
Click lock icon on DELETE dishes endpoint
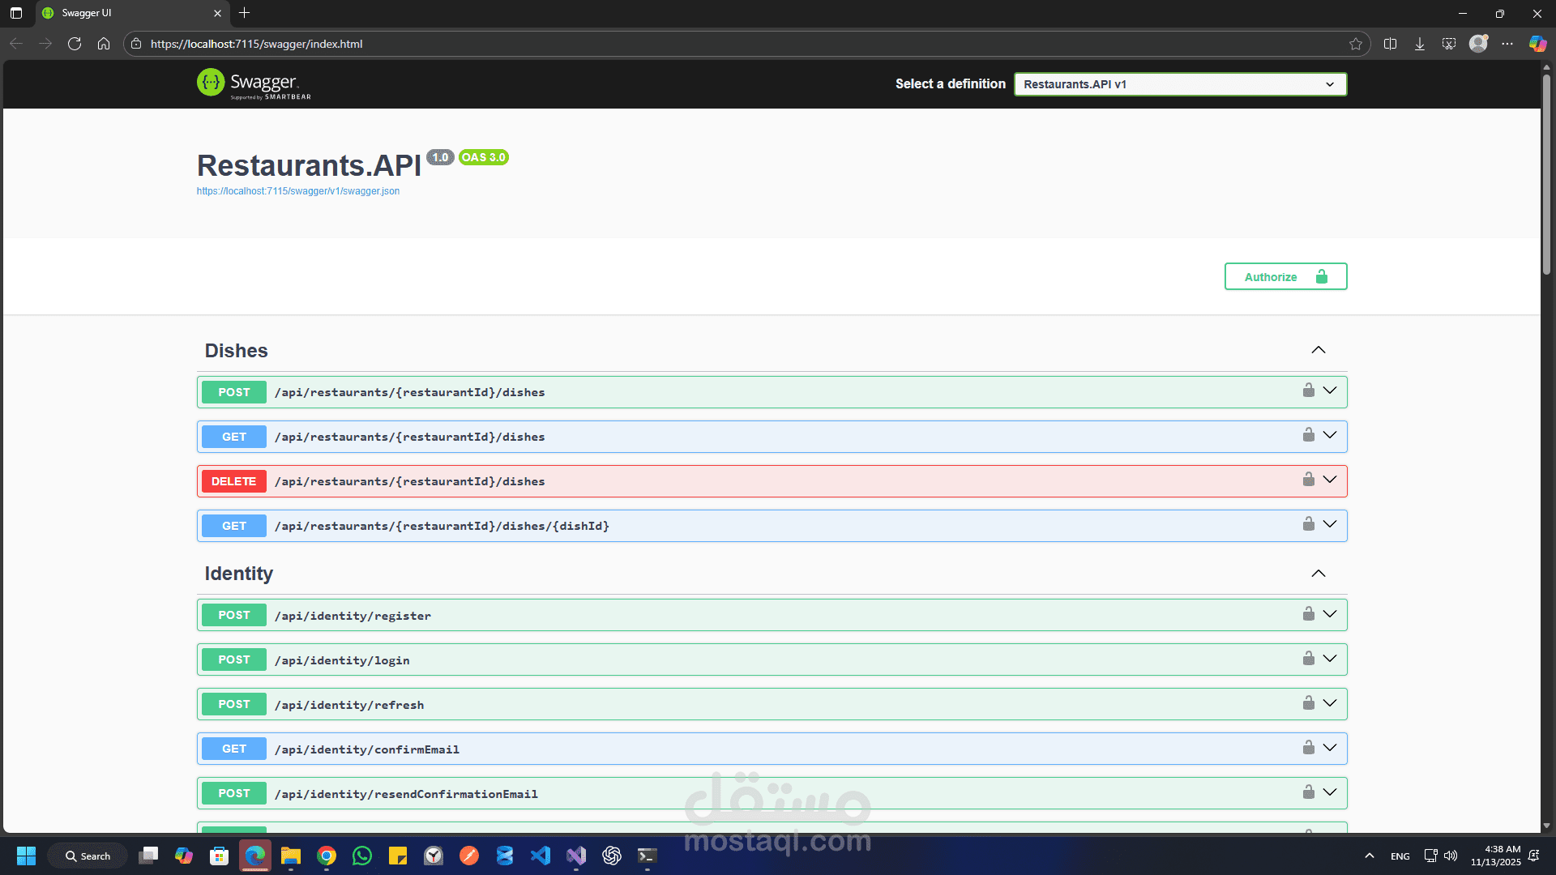(x=1308, y=480)
